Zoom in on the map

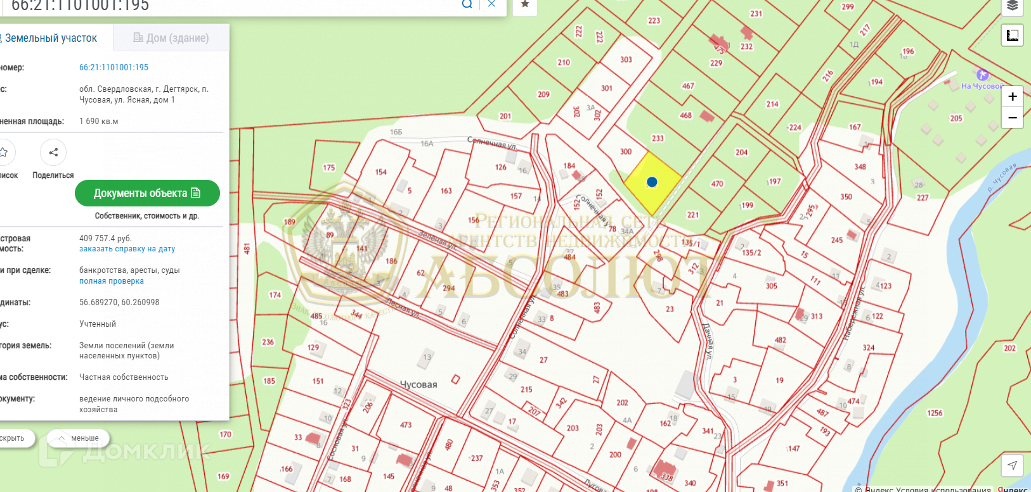(1013, 96)
